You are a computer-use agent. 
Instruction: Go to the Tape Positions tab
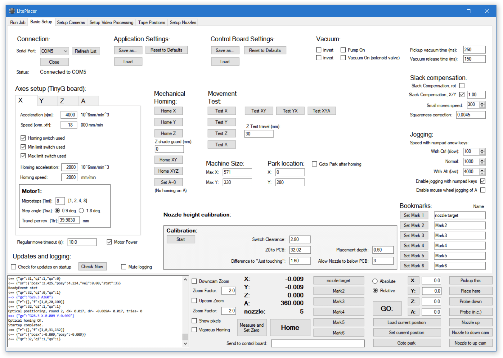tap(151, 22)
